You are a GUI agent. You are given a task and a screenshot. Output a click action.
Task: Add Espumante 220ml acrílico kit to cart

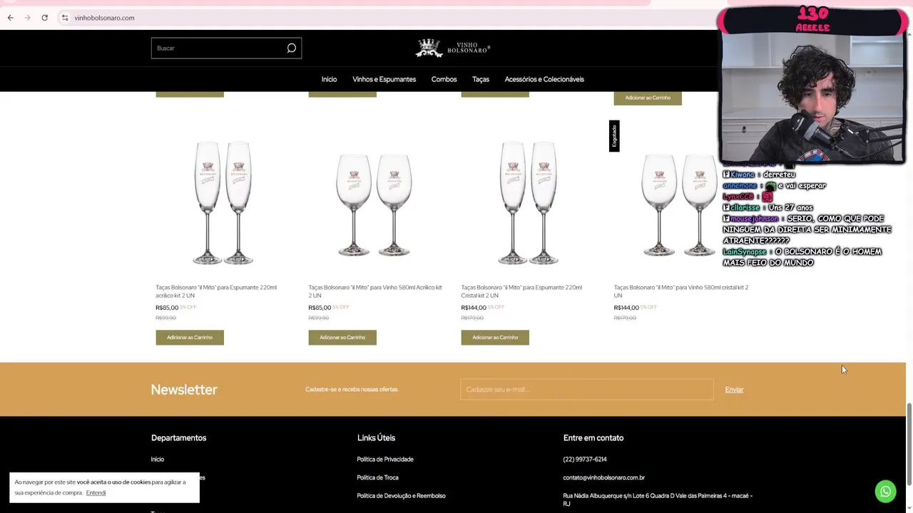click(x=190, y=337)
